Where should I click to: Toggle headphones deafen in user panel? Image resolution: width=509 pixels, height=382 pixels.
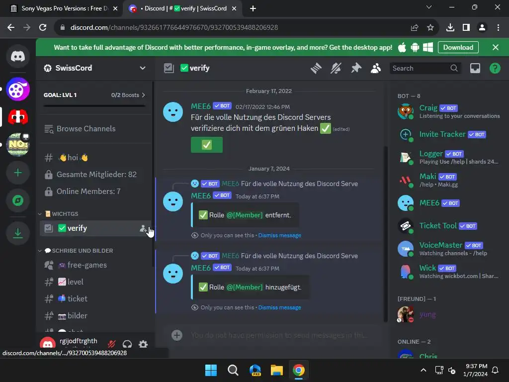click(x=127, y=344)
